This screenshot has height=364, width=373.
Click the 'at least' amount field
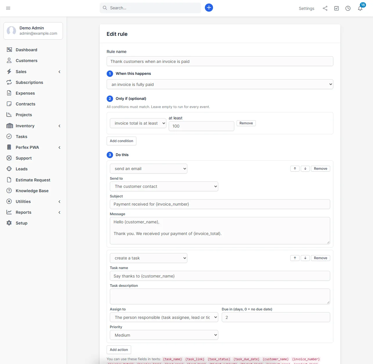tap(201, 126)
